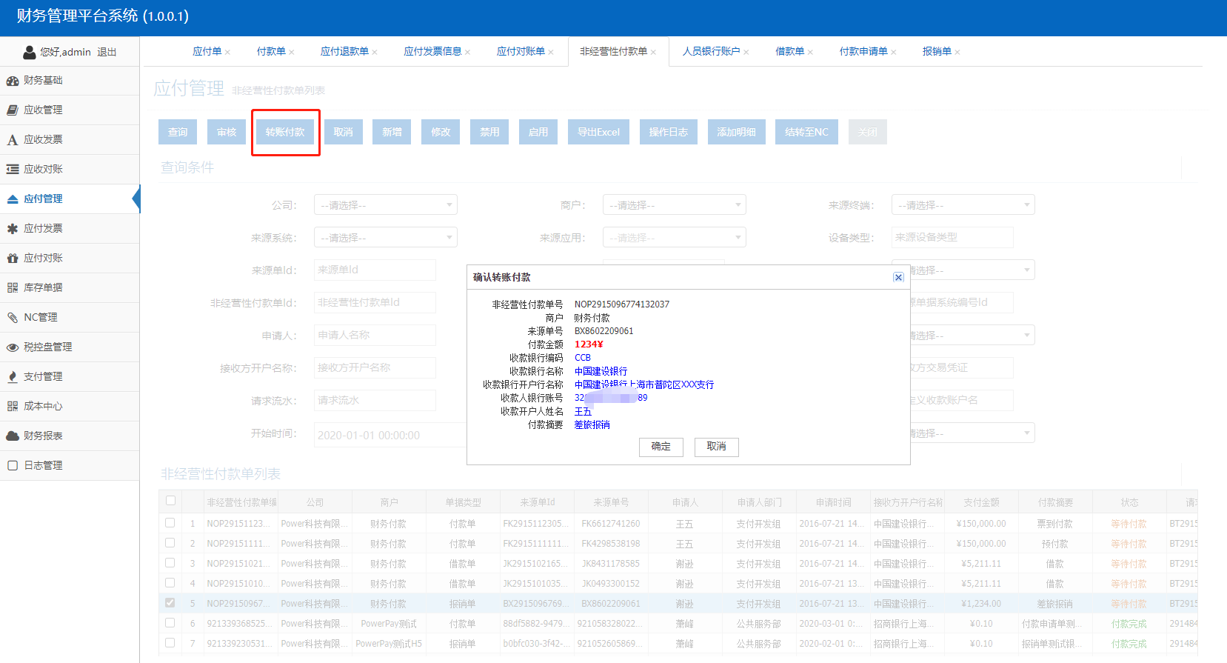Click the 库存单据 QR code icon
Screen dimensions: 1227x663
coord(13,288)
